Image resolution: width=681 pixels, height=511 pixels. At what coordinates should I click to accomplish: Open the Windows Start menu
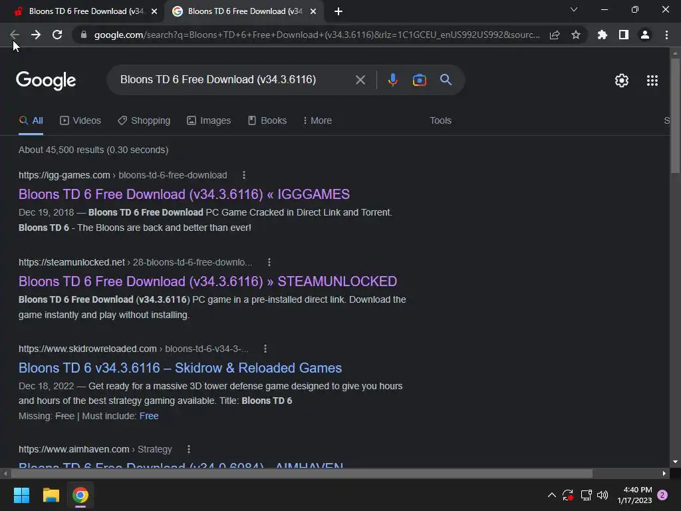21,495
